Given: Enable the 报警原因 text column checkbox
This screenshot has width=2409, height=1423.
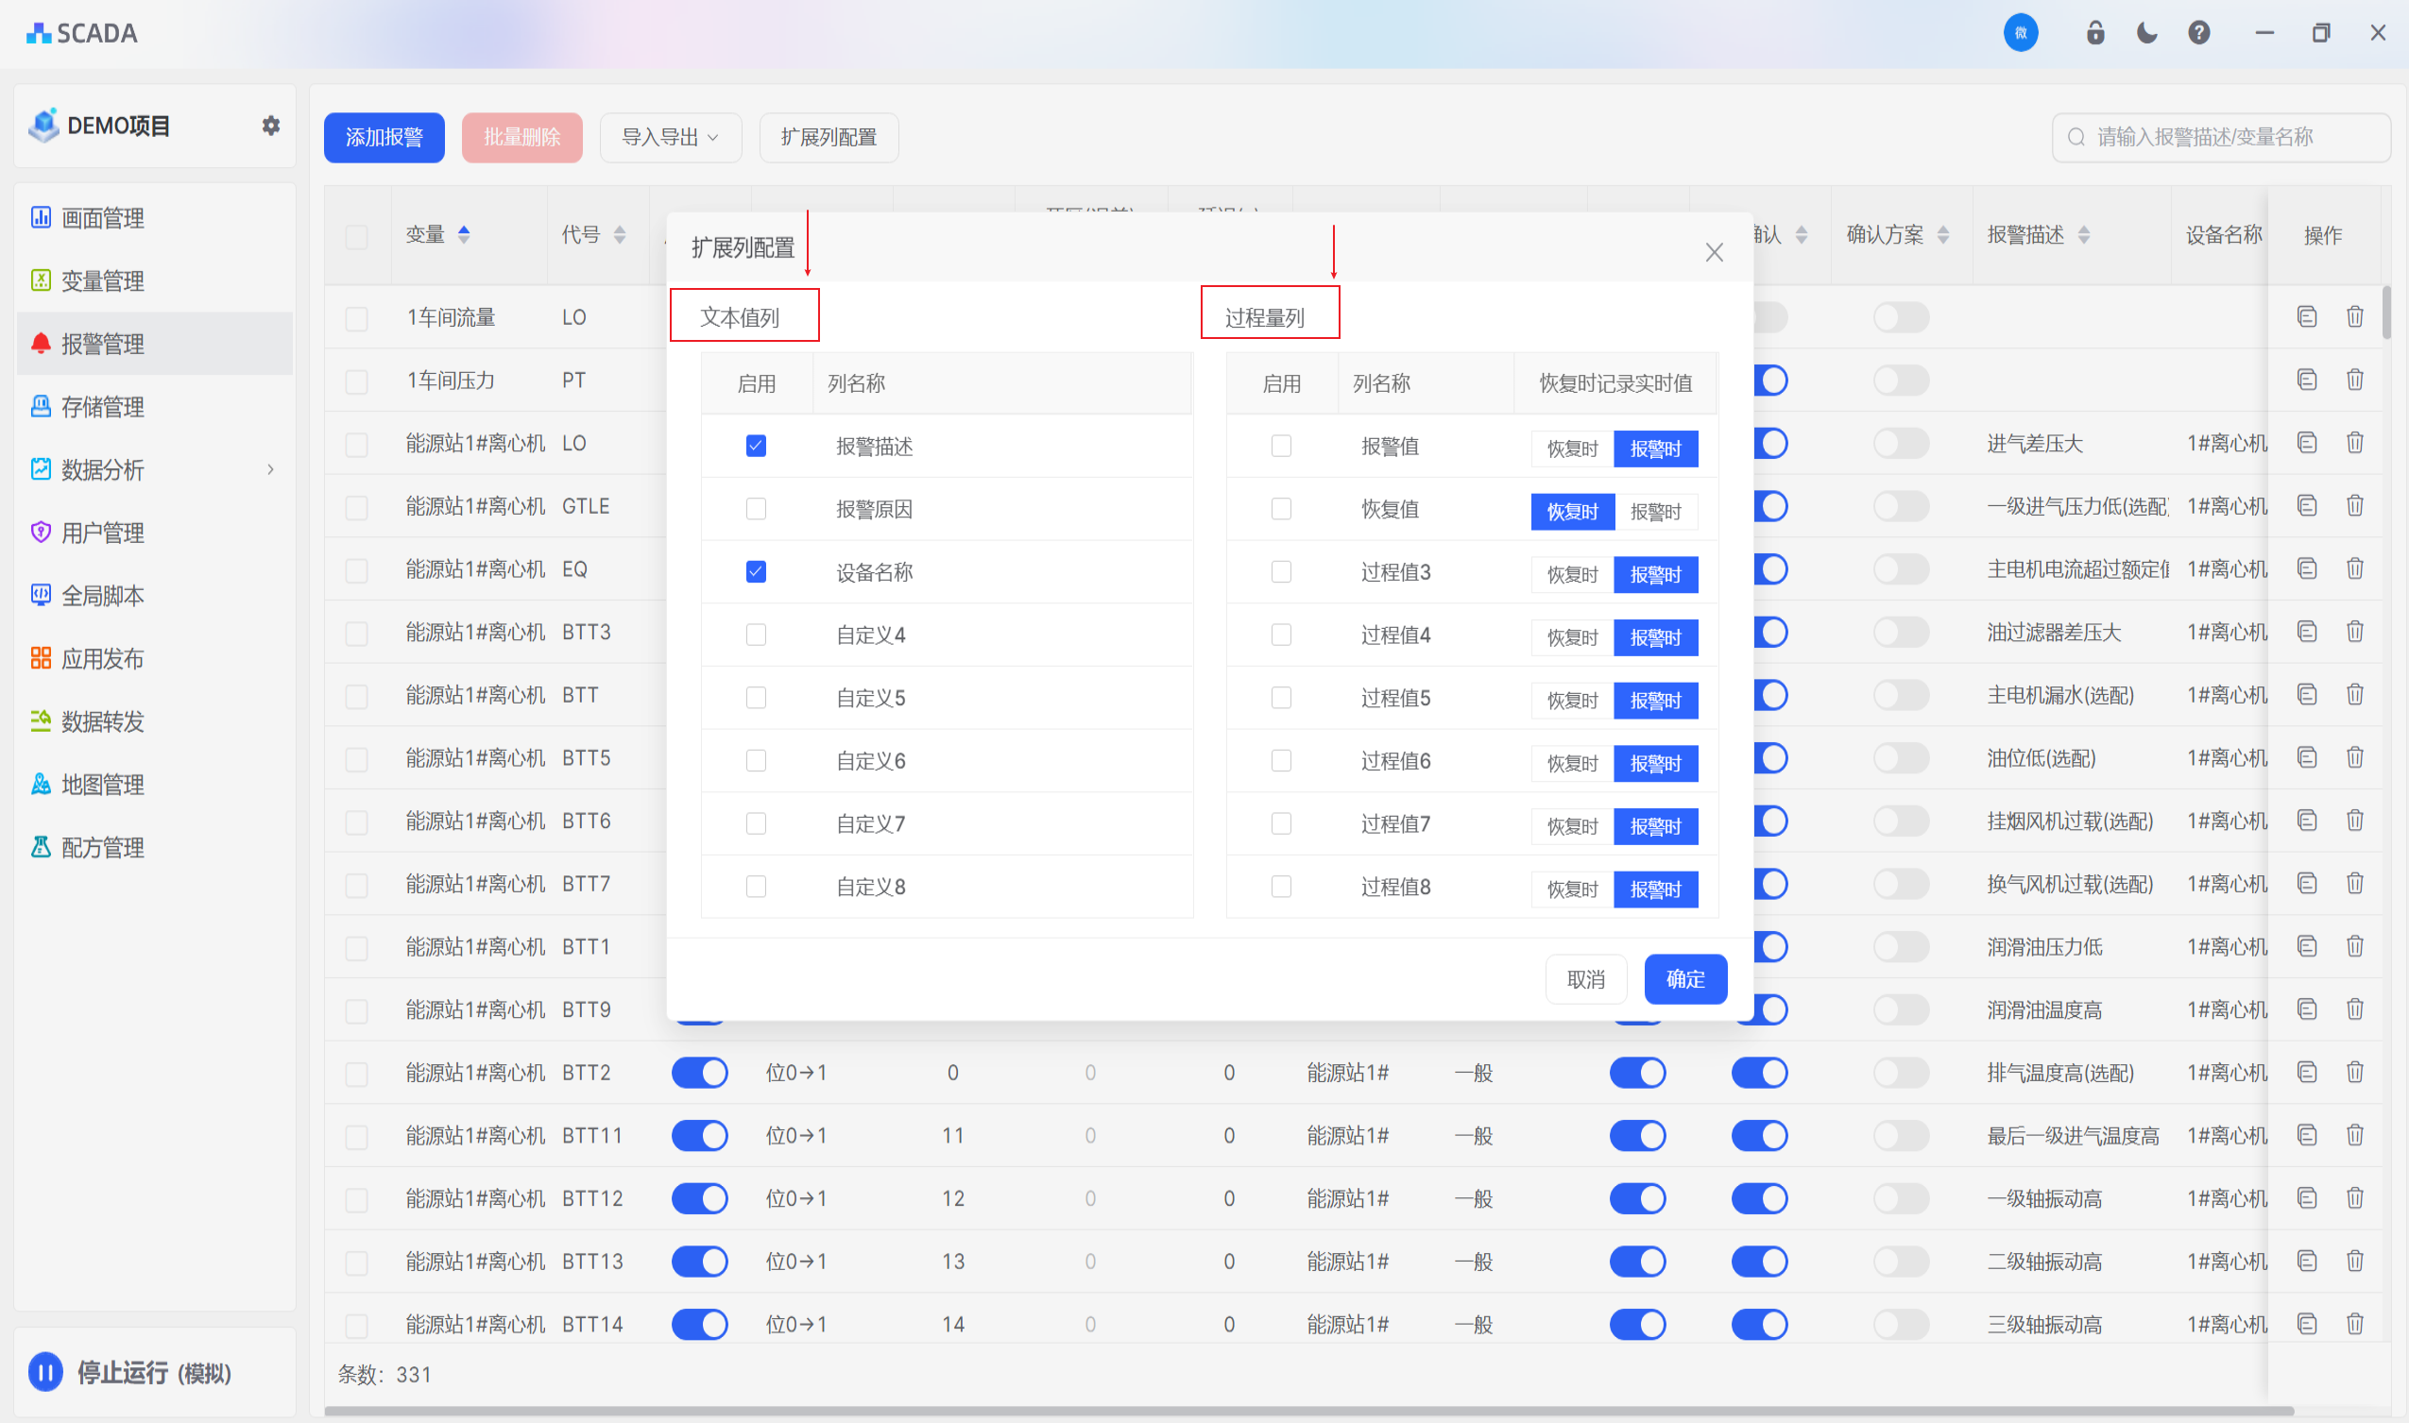Looking at the screenshot, I should pos(756,508).
